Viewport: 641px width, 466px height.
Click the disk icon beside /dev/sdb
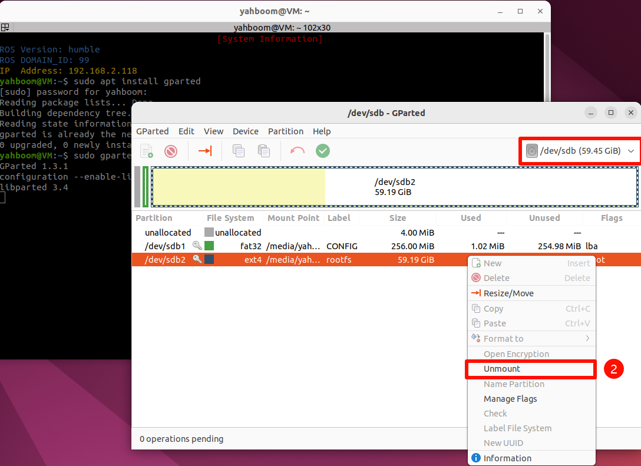[x=531, y=151]
